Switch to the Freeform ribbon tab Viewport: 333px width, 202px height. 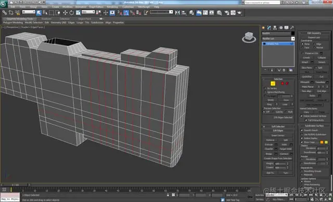point(46,19)
